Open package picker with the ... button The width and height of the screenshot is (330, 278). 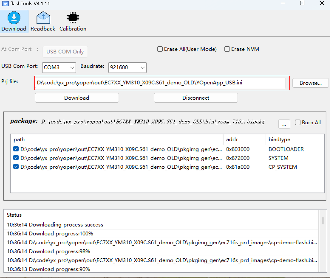(284, 124)
